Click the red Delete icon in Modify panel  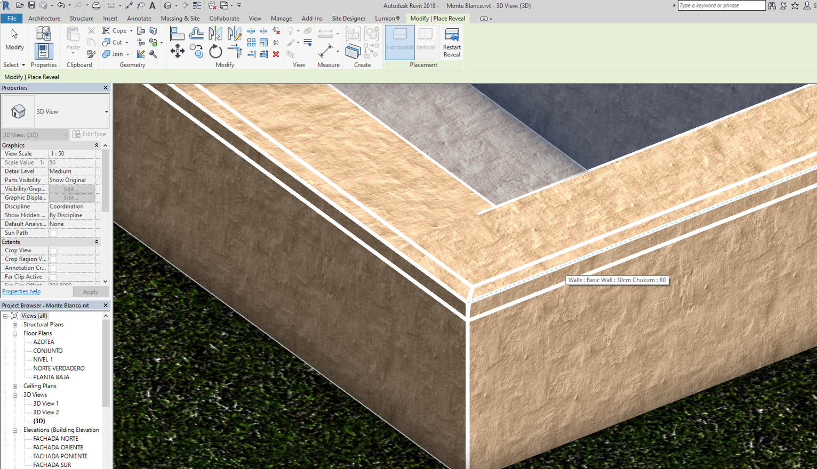pyautogui.click(x=276, y=54)
